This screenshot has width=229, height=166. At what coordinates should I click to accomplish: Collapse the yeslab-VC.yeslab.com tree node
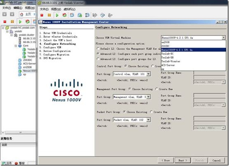pos(3,28)
